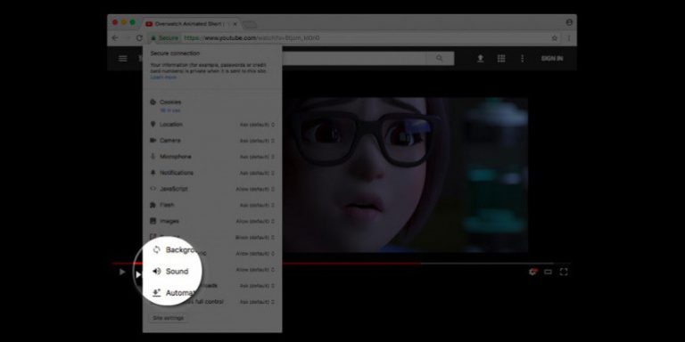This screenshot has height=342, width=685.
Task: Click the Camera icon in permissions
Action: point(153,141)
